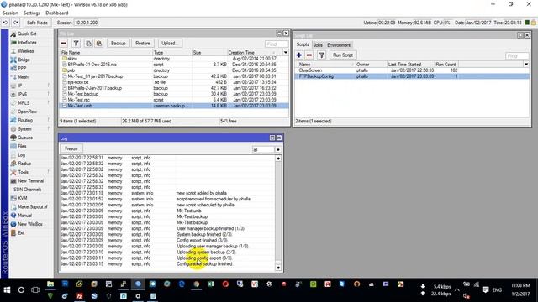Expand the Tools submenu
538x302 pixels.
point(23,172)
